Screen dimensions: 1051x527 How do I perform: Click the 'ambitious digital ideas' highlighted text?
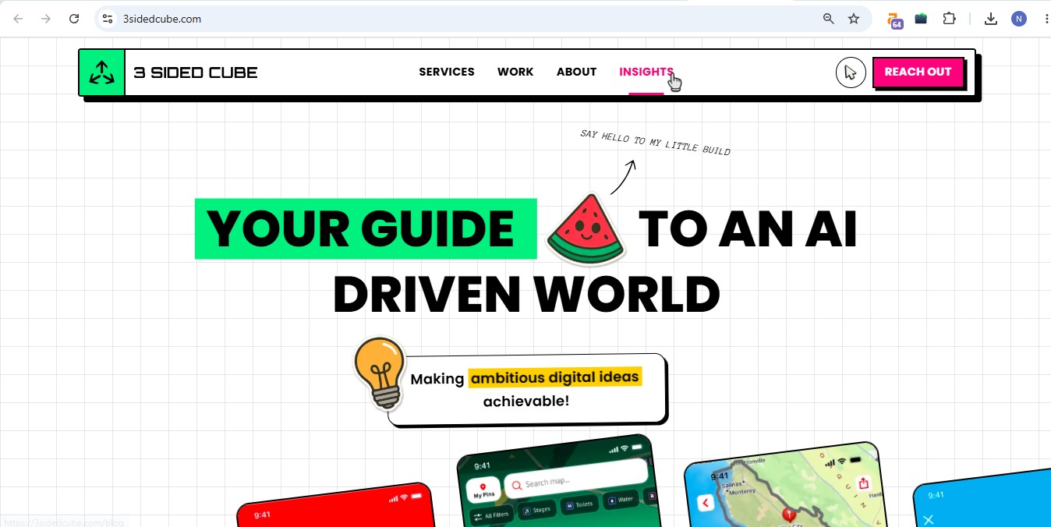tap(555, 377)
